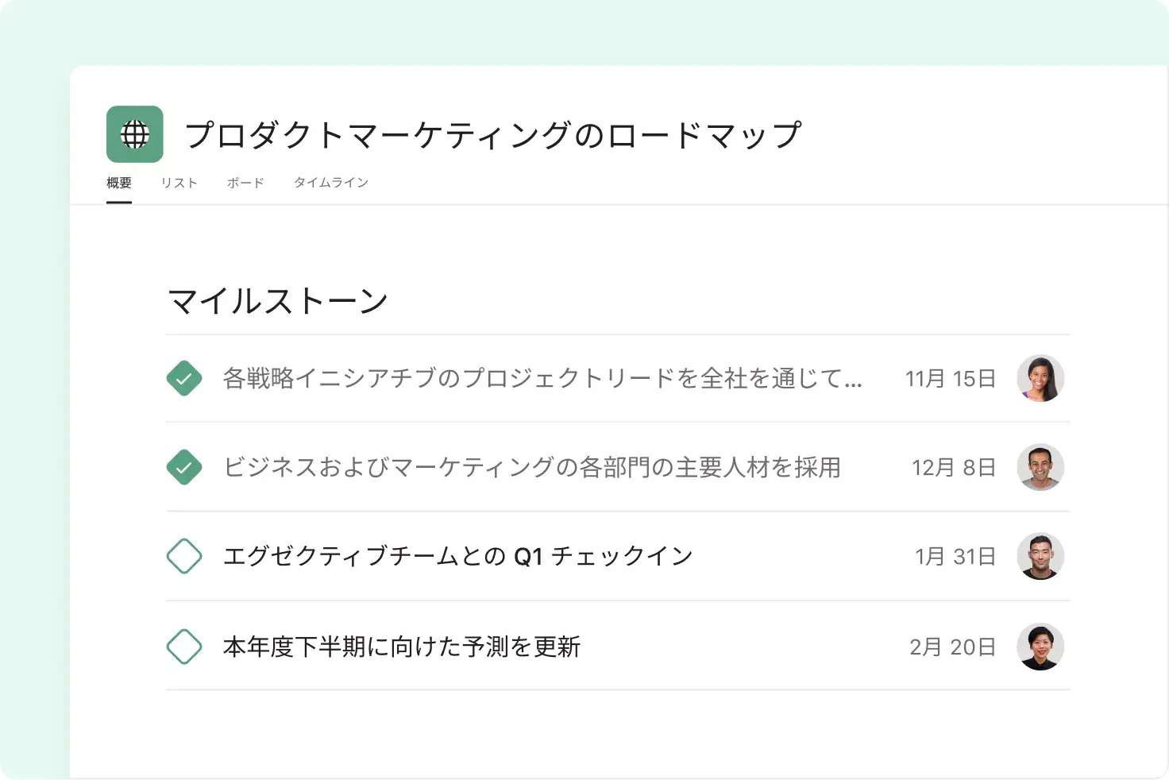Click the completed green checkmark on the first milestone
The width and height of the screenshot is (1169, 780).
(184, 379)
